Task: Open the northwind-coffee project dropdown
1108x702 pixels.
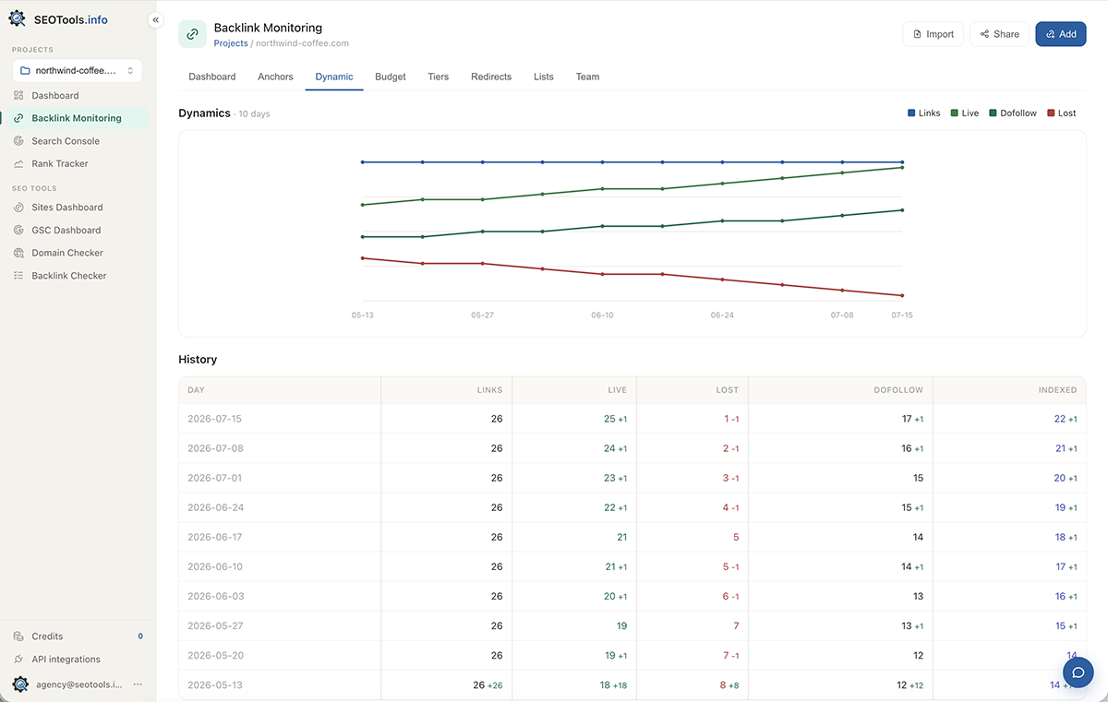Action: (78, 70)
